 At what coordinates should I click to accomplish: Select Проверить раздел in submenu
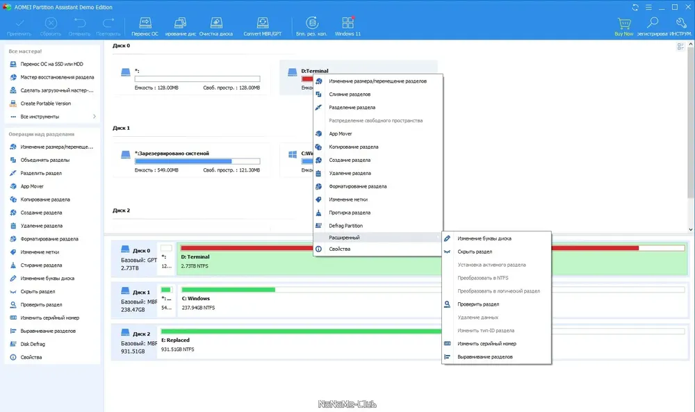pyautogui.click(x=496, y=304)
